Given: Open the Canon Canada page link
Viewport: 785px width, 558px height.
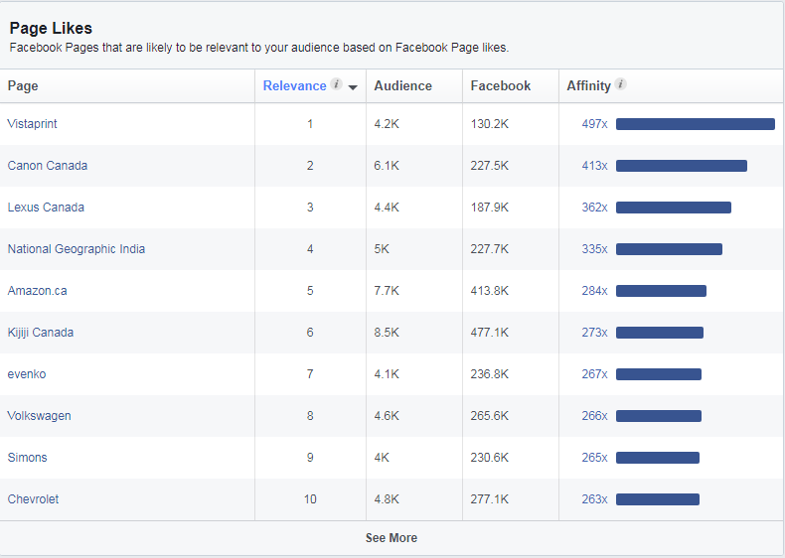Looking at the screenshot, I should 47,166.
